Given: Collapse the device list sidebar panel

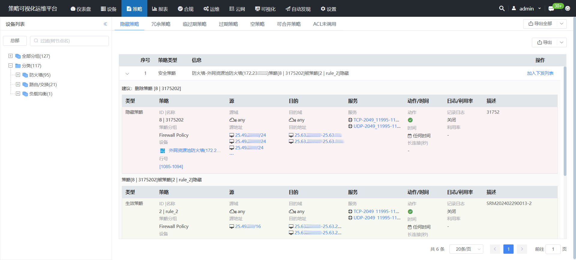Looking at the screenshot, I should [105, 24].
